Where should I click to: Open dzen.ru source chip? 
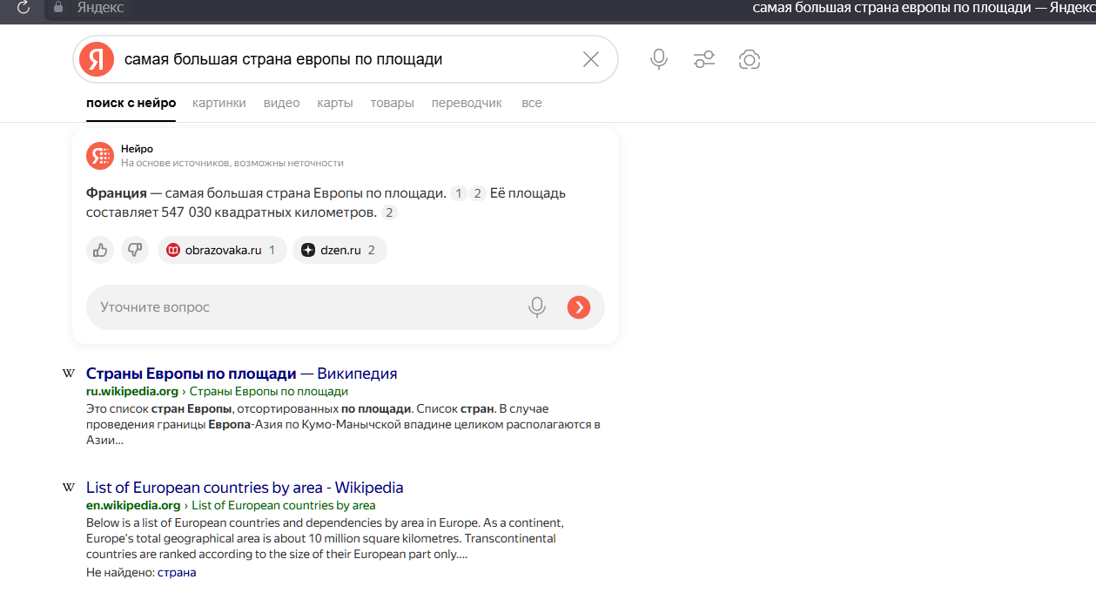point(340,250)
